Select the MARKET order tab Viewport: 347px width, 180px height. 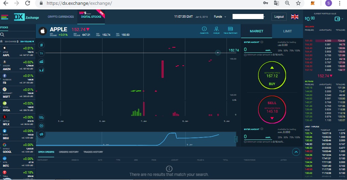coord(256,31)
